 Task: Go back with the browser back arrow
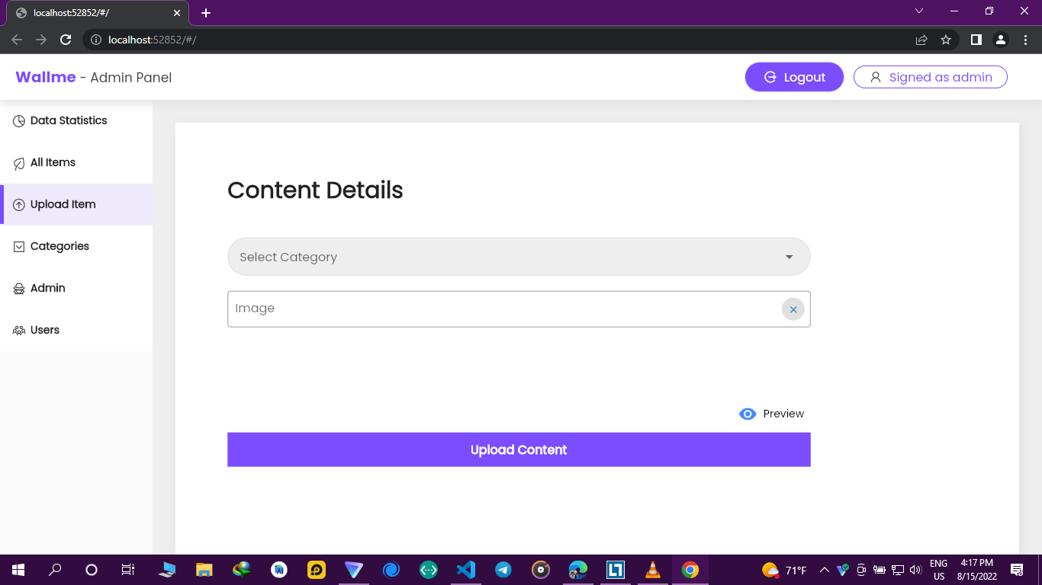tap(17, 40)
